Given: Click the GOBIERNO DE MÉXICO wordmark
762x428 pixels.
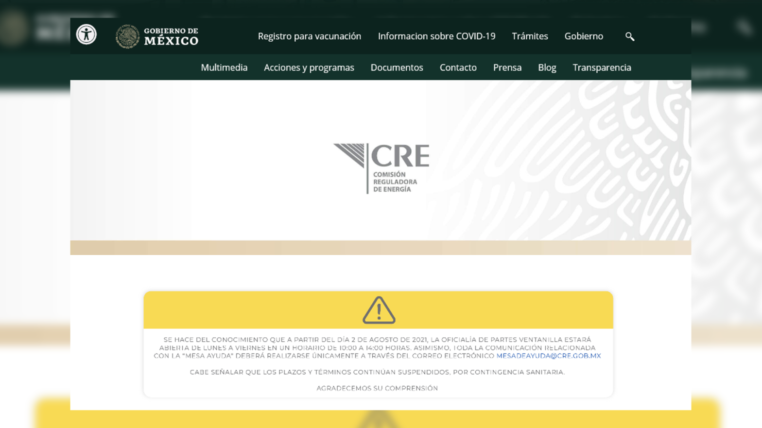Looking at the screenshot, I should 171,36.
